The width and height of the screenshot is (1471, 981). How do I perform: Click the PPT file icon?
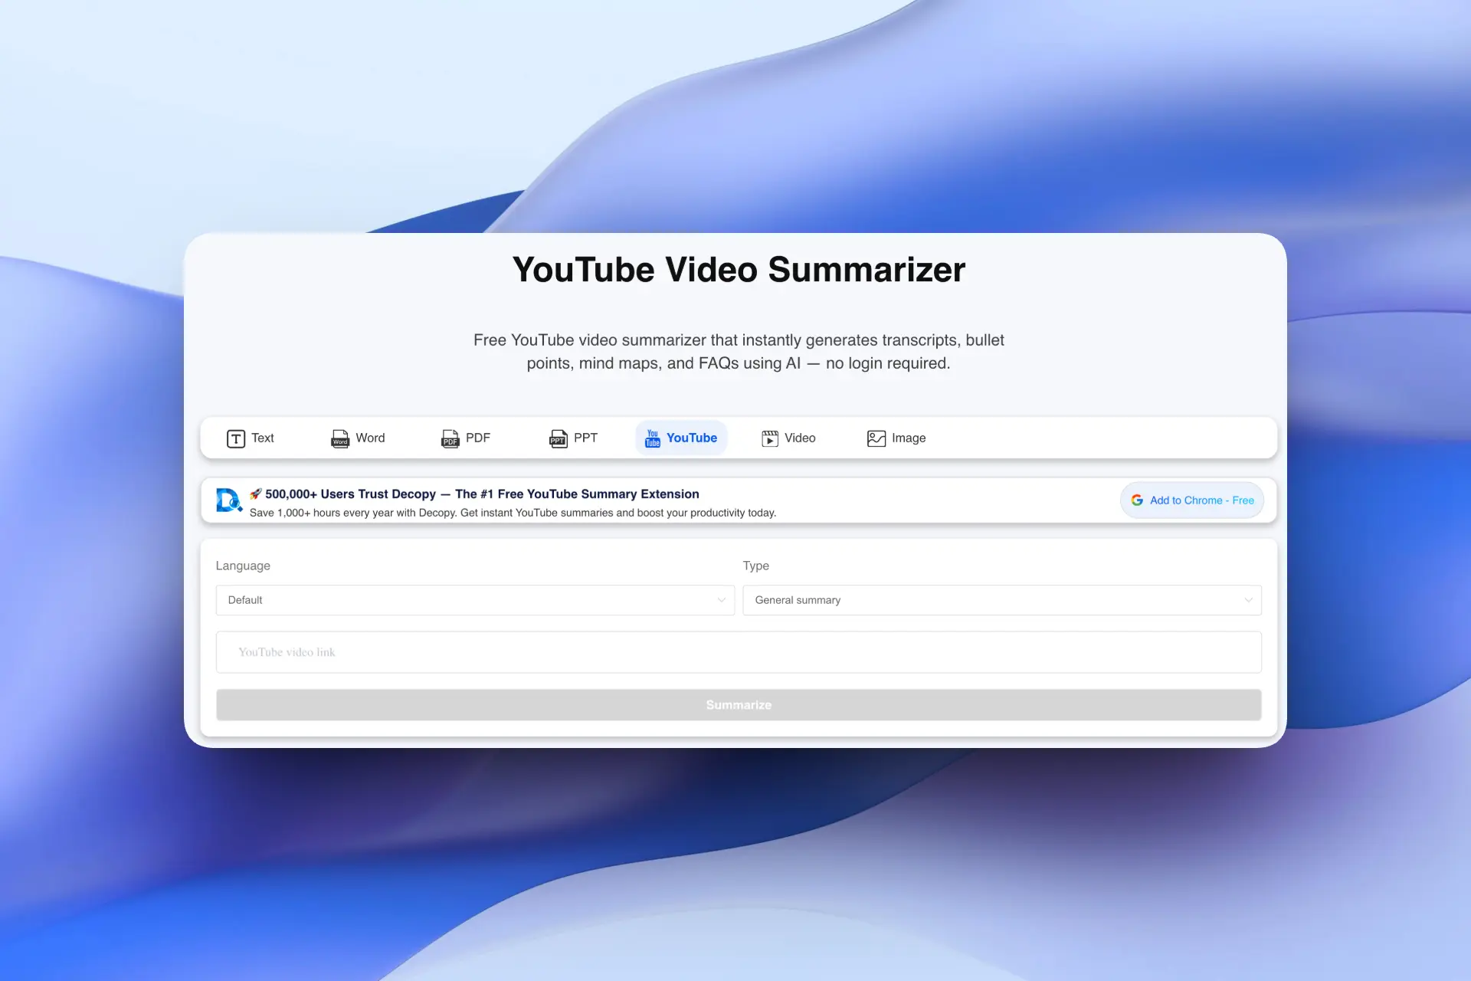point(558,438)
